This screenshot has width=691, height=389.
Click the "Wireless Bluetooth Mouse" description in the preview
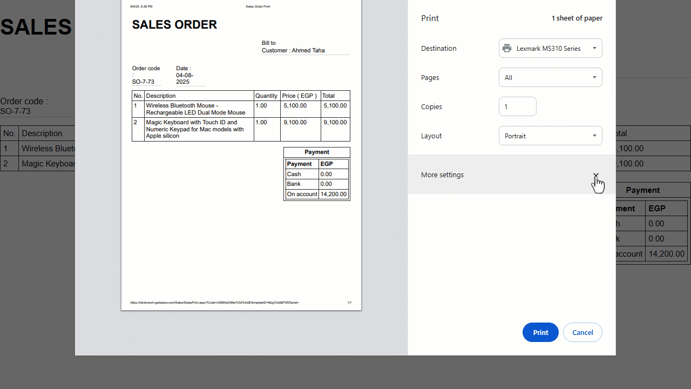(x=195, y=109)
